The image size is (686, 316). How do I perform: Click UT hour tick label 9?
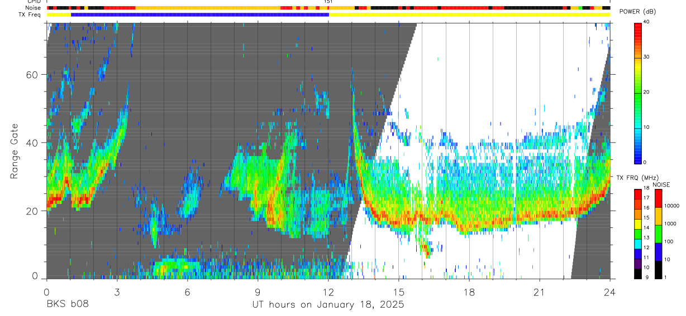tap(258, 293)
